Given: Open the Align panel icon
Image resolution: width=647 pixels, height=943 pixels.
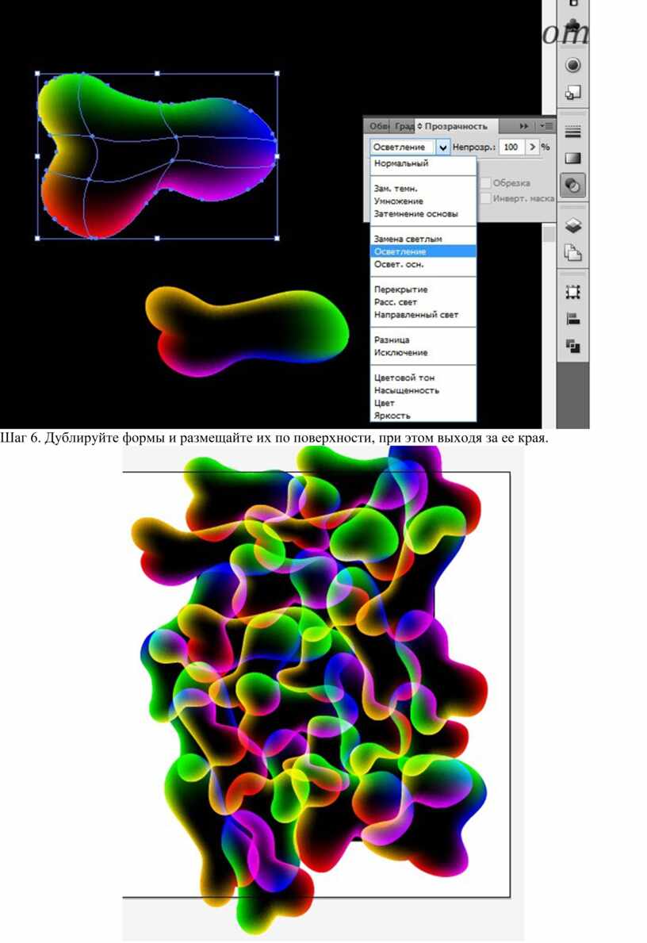Looking at the screenshot, I should tap(572, 319).
